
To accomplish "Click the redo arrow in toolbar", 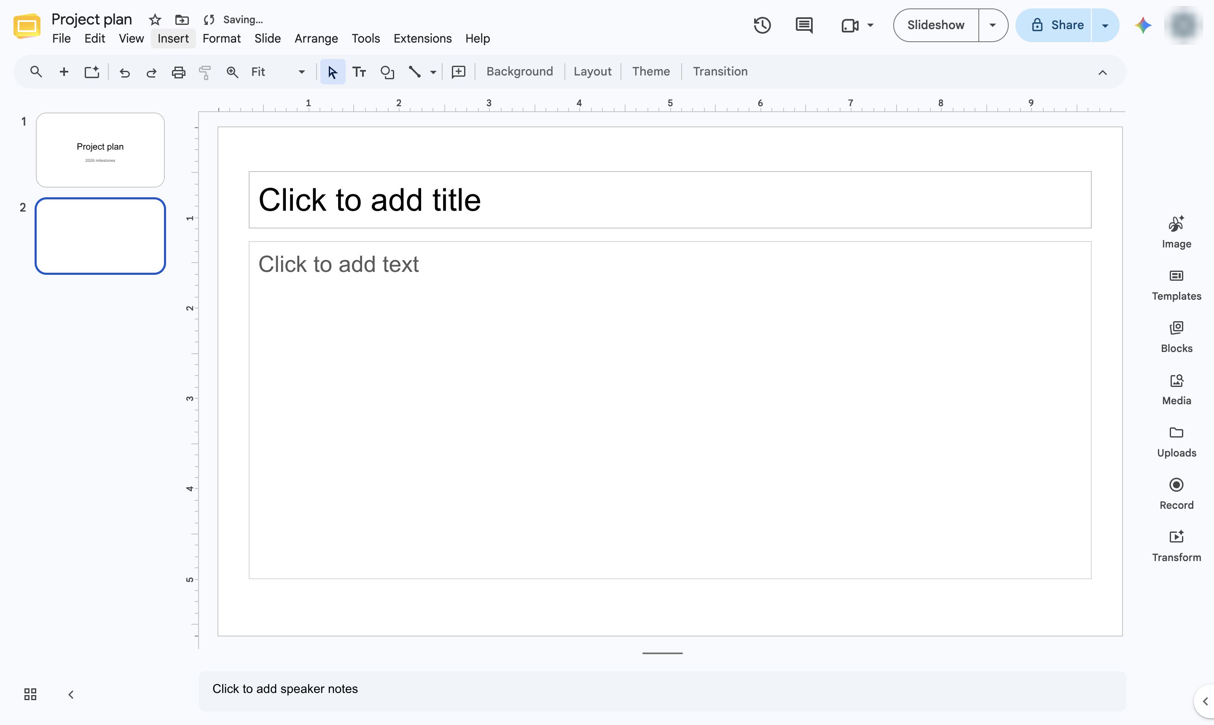I will (x=151, y=72).
